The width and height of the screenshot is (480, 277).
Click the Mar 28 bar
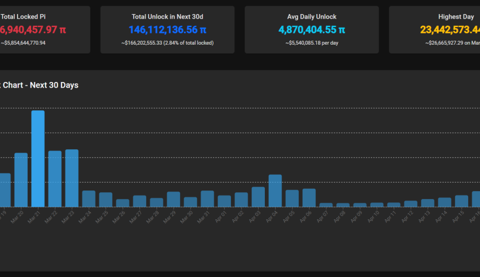click(156, 202)
